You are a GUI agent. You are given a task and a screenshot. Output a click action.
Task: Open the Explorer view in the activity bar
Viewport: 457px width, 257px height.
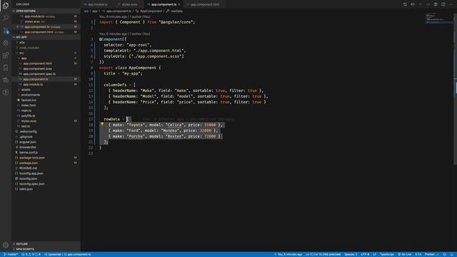(x=6, y=5)
